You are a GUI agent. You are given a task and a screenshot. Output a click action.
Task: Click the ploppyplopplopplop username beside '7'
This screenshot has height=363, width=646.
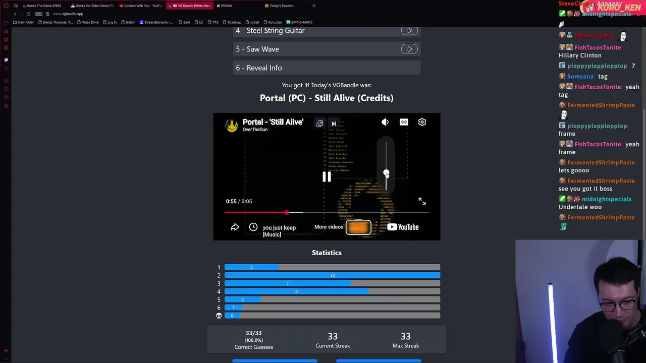[x=598, y=66]
